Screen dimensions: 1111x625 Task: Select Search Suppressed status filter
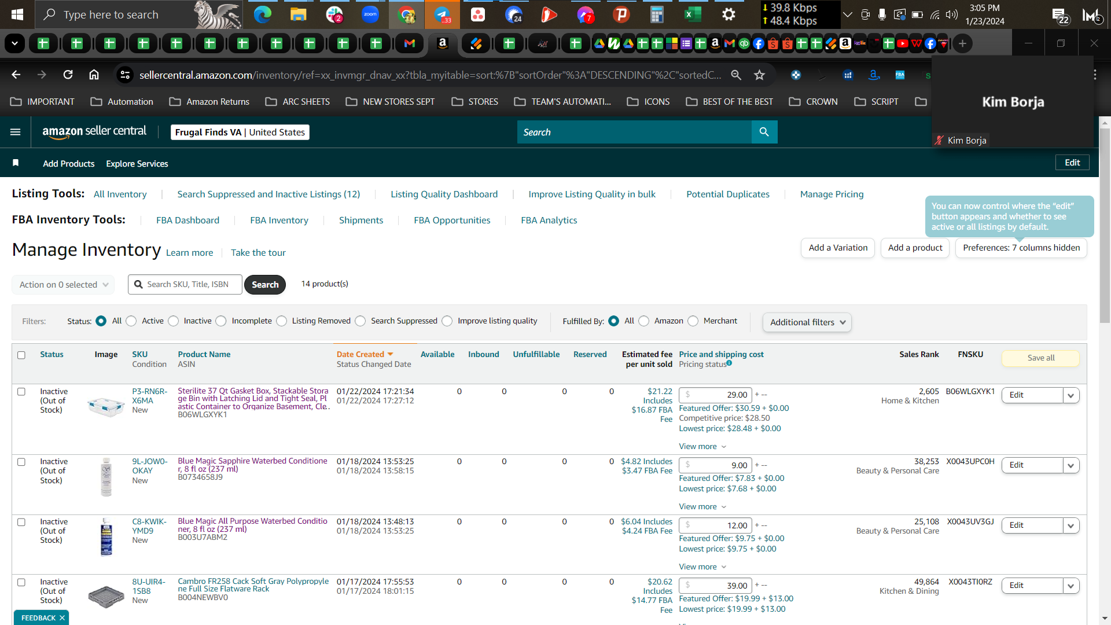coord(360,321)
